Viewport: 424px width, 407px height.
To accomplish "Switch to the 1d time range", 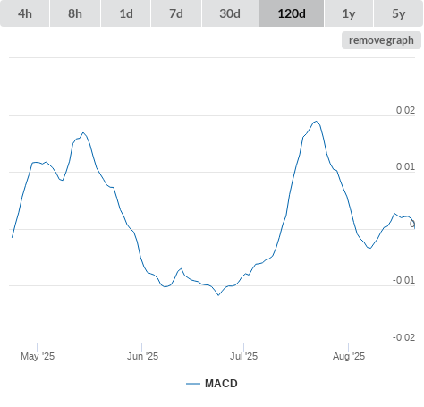I will 126,13.
